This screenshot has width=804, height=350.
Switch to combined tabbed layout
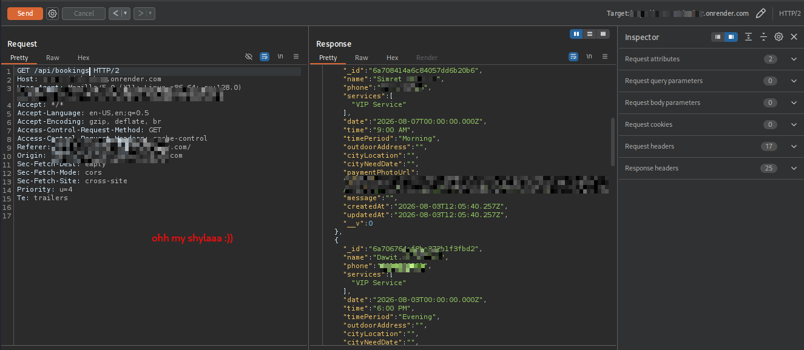pos(603,34)
